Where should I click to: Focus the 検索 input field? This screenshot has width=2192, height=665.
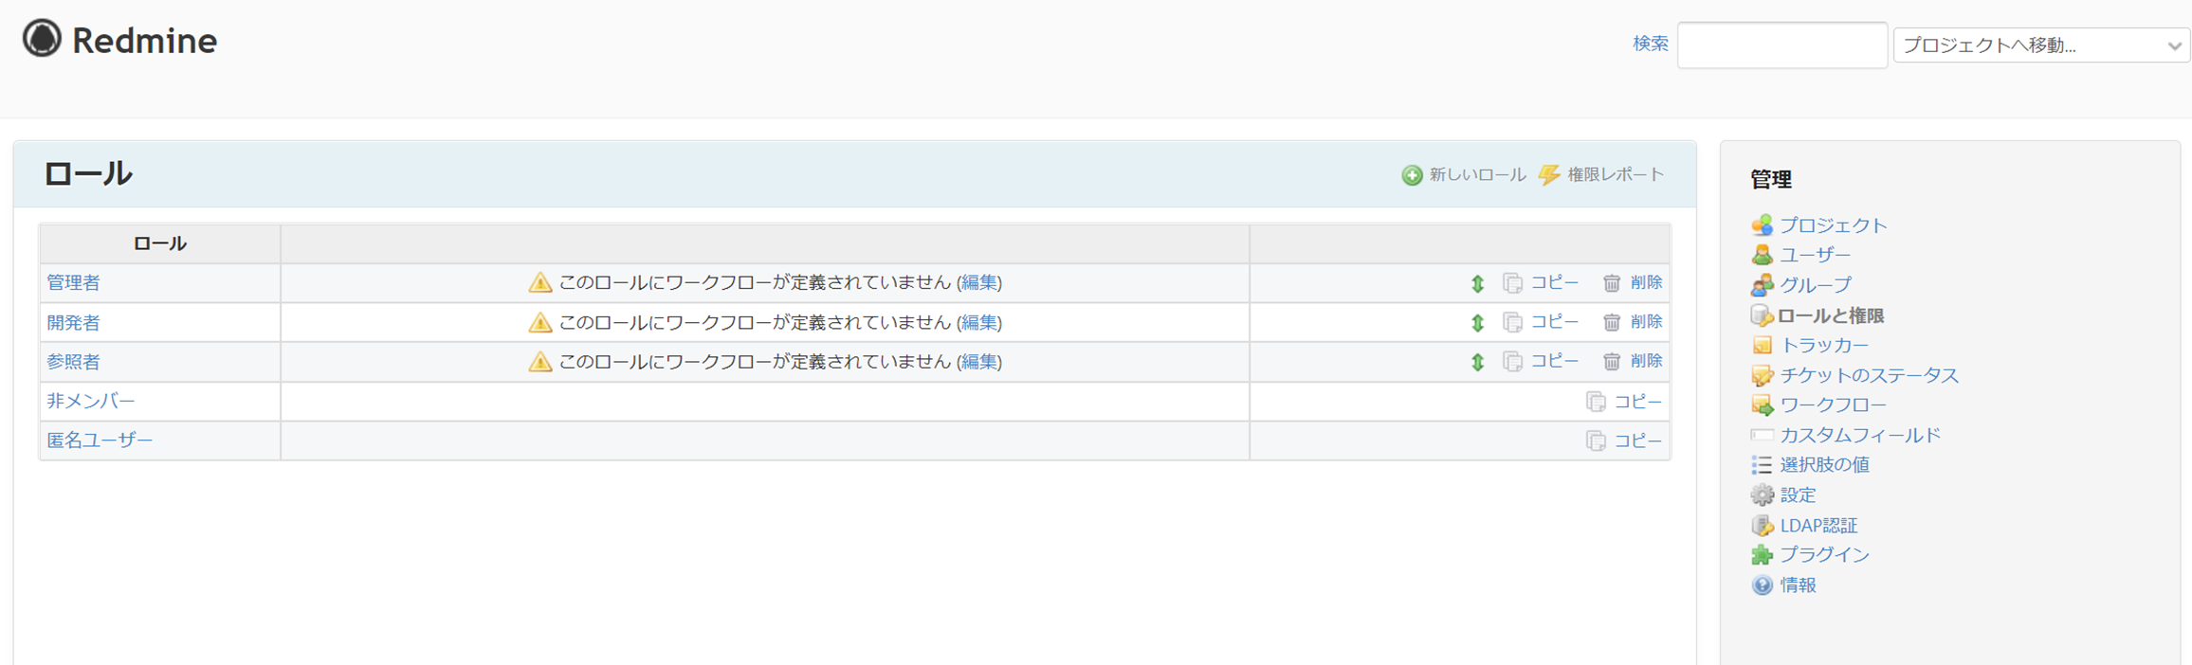[1782, 45]
